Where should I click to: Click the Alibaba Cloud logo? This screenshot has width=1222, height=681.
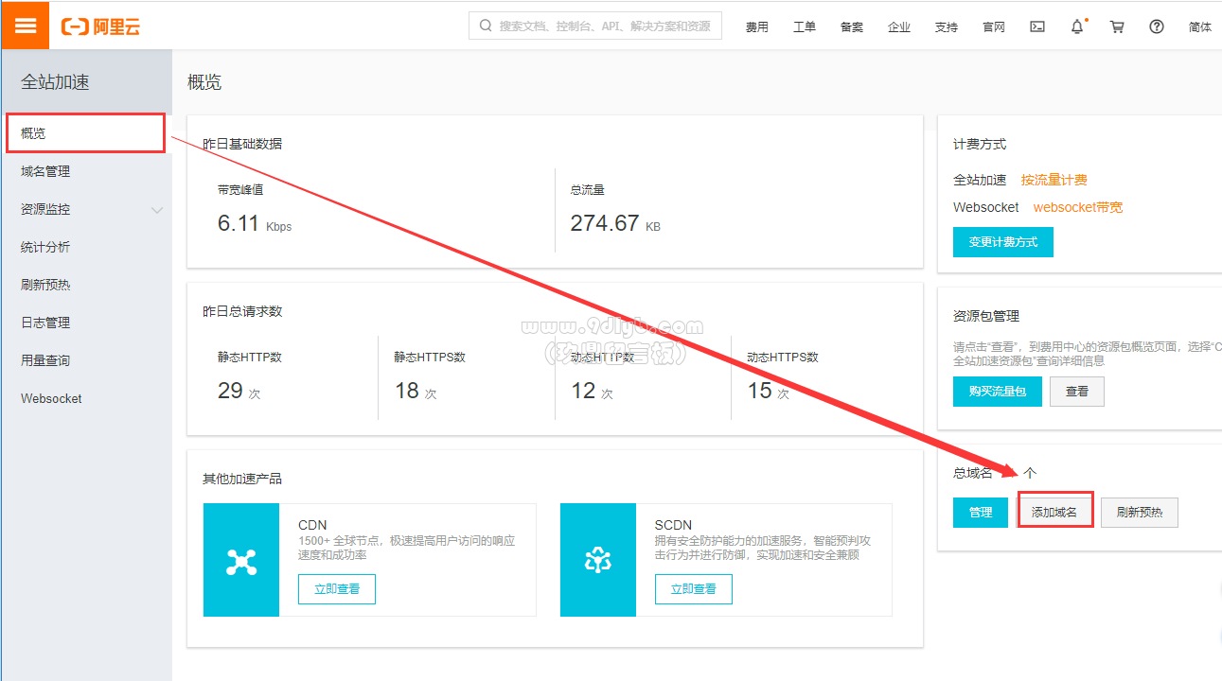point(100,26)
